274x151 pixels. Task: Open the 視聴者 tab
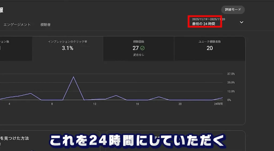(45, 25)
